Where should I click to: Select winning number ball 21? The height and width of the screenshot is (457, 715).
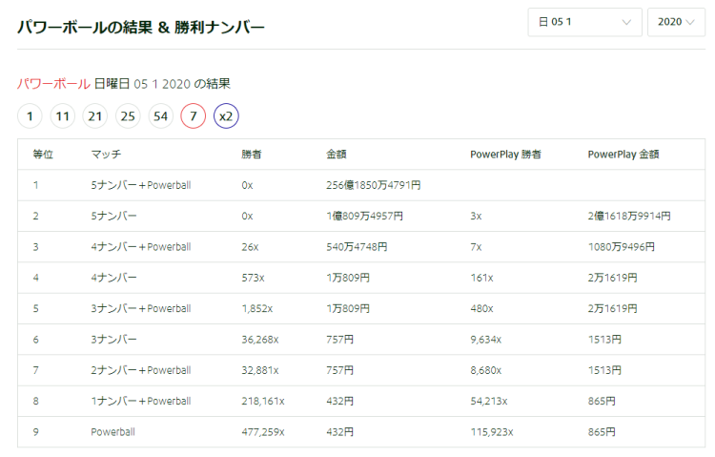tap(94, 116)
